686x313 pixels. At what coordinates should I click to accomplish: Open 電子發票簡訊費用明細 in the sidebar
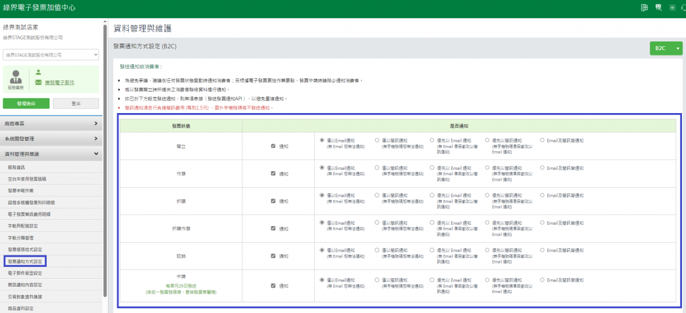click(x=51, y=214)
